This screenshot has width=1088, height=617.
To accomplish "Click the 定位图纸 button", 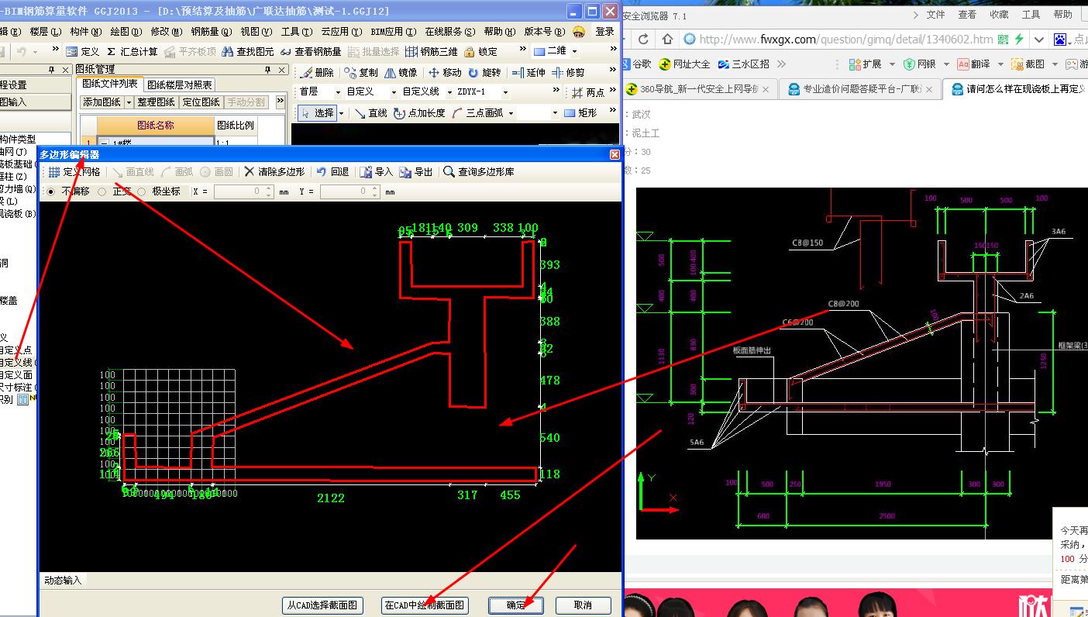I will click(x=201, y=102).
